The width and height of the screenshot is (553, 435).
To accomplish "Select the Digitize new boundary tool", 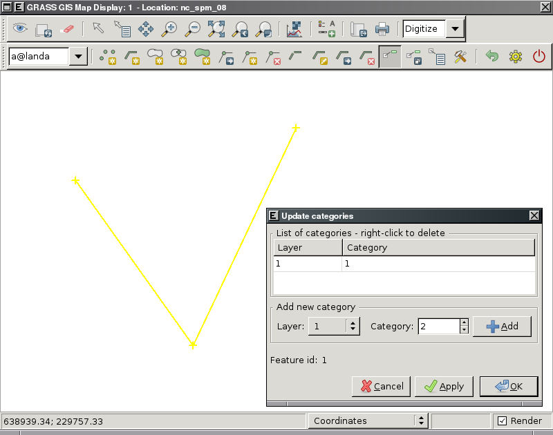I will coord(155,57).
